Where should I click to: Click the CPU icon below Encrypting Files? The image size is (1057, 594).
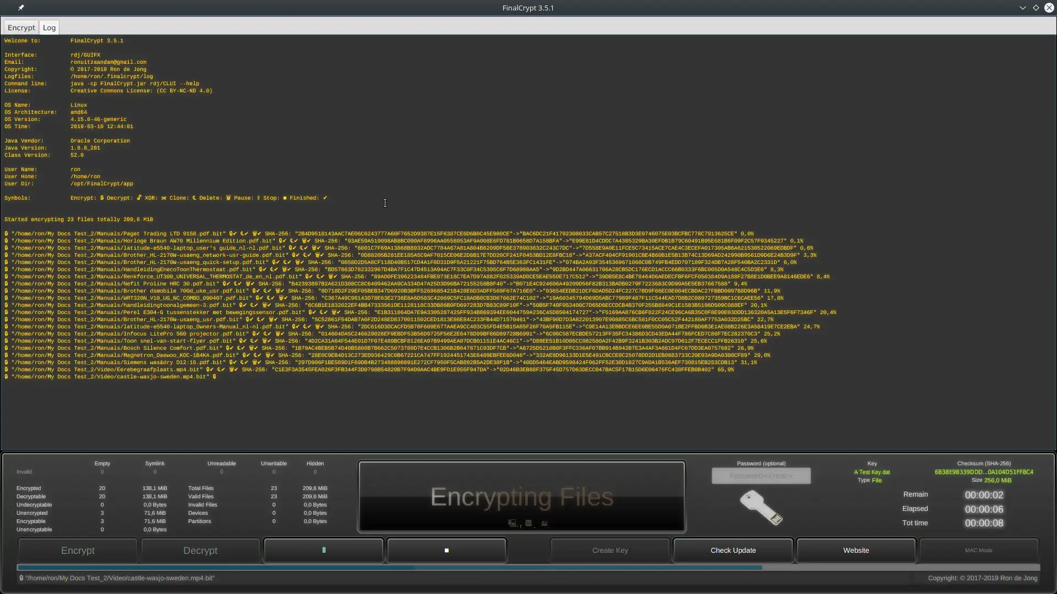513,523
